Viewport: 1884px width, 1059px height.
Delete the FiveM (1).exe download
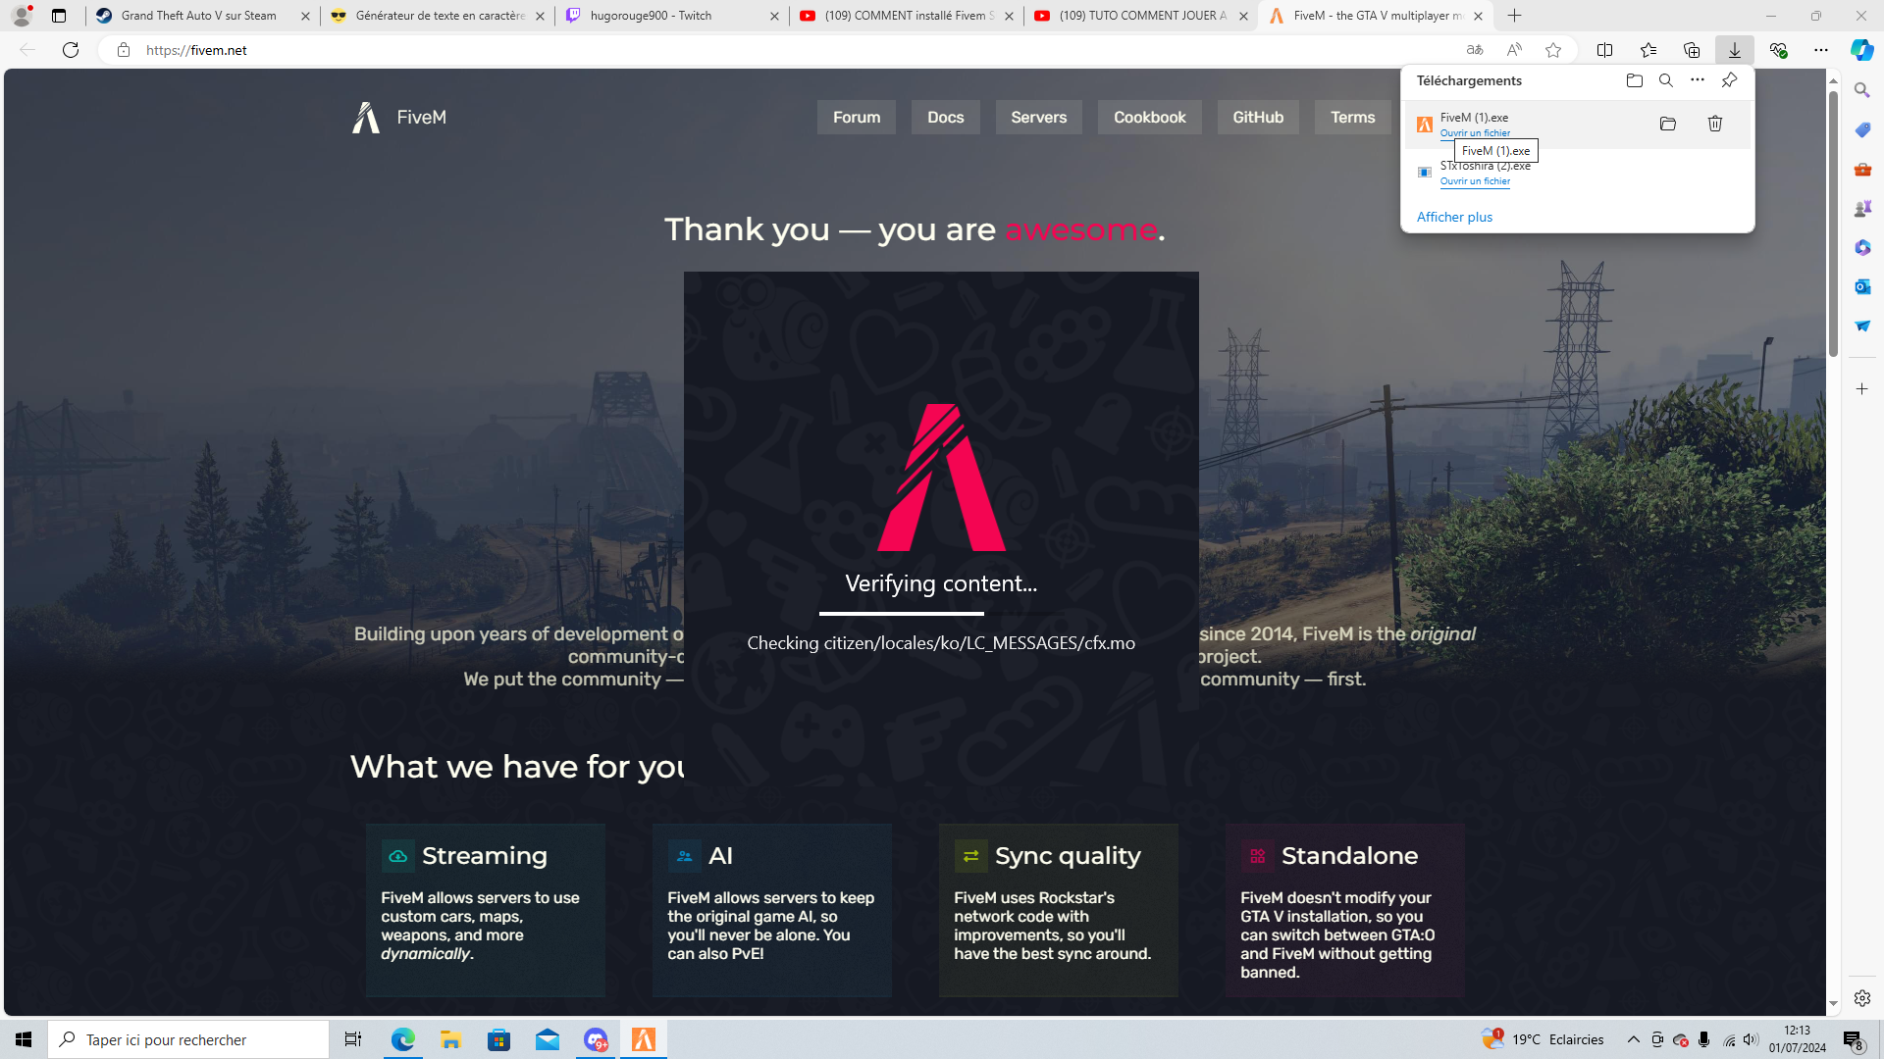(x=1714, y=124)
